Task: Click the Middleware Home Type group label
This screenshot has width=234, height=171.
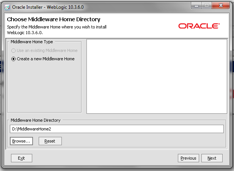Action: pyautogui.click(x=32, y=42)
